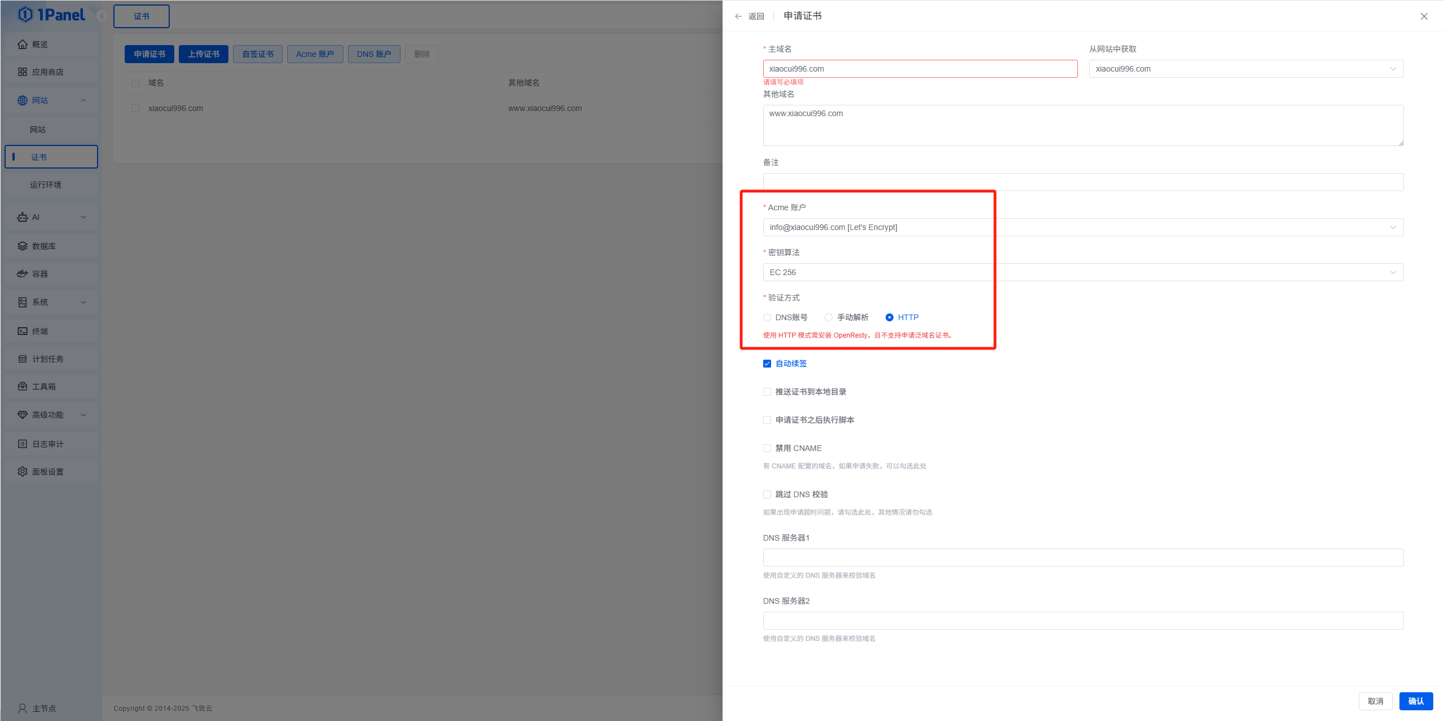Select the 计划任务 scheduled tasks icon

(23, 359)
